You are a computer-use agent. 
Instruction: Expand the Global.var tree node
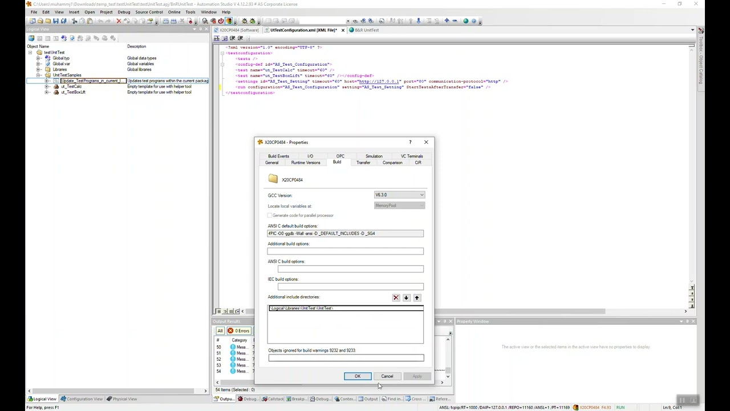pos(38,64)
